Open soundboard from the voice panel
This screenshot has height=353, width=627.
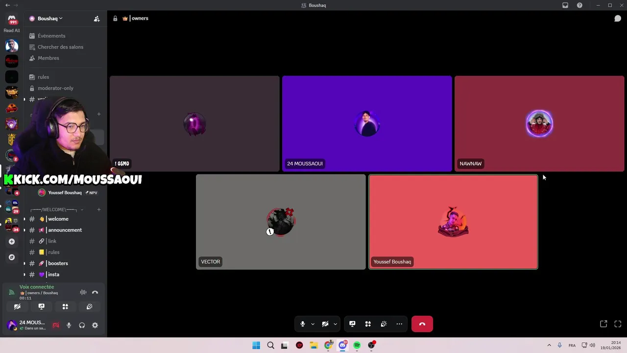pos(89,306)
